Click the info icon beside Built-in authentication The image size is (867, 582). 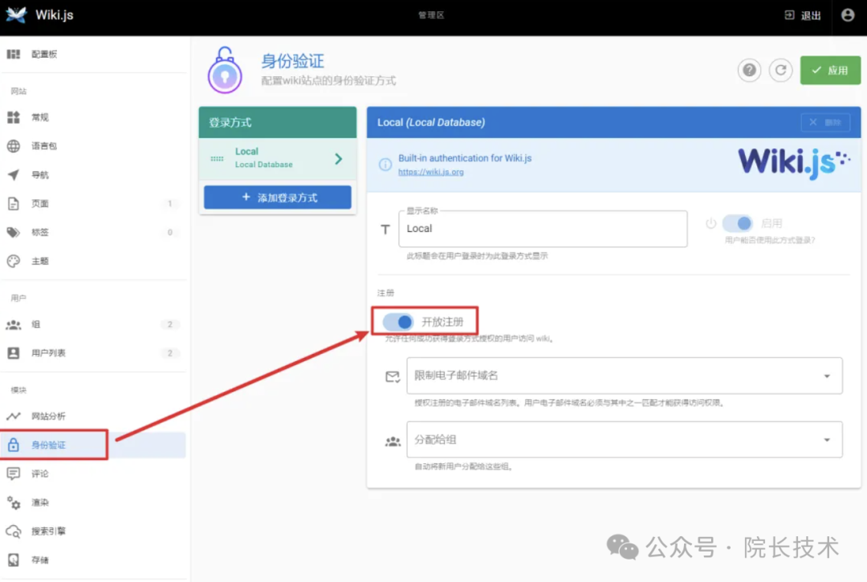click(385, 165)
